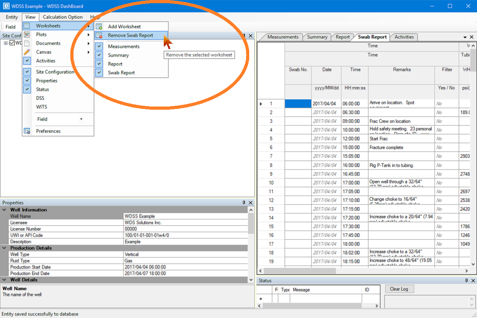Viewport: 477px width, 318px height.
Task: Uncheck the Measurements worksheet
Action: (x=99, y=47)
